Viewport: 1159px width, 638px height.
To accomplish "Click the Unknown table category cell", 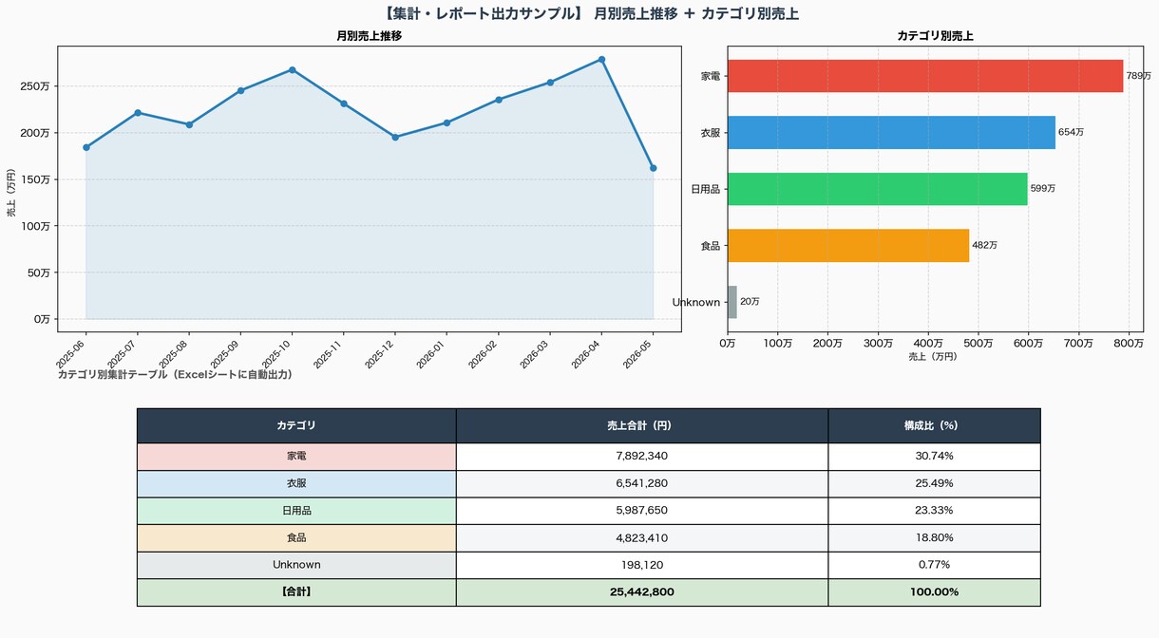I will pos(296,565).
